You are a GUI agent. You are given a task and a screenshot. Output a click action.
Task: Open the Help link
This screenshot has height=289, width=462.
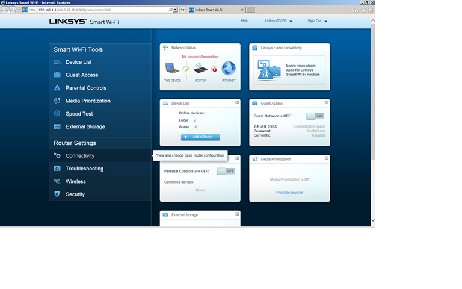pos(245,21)
